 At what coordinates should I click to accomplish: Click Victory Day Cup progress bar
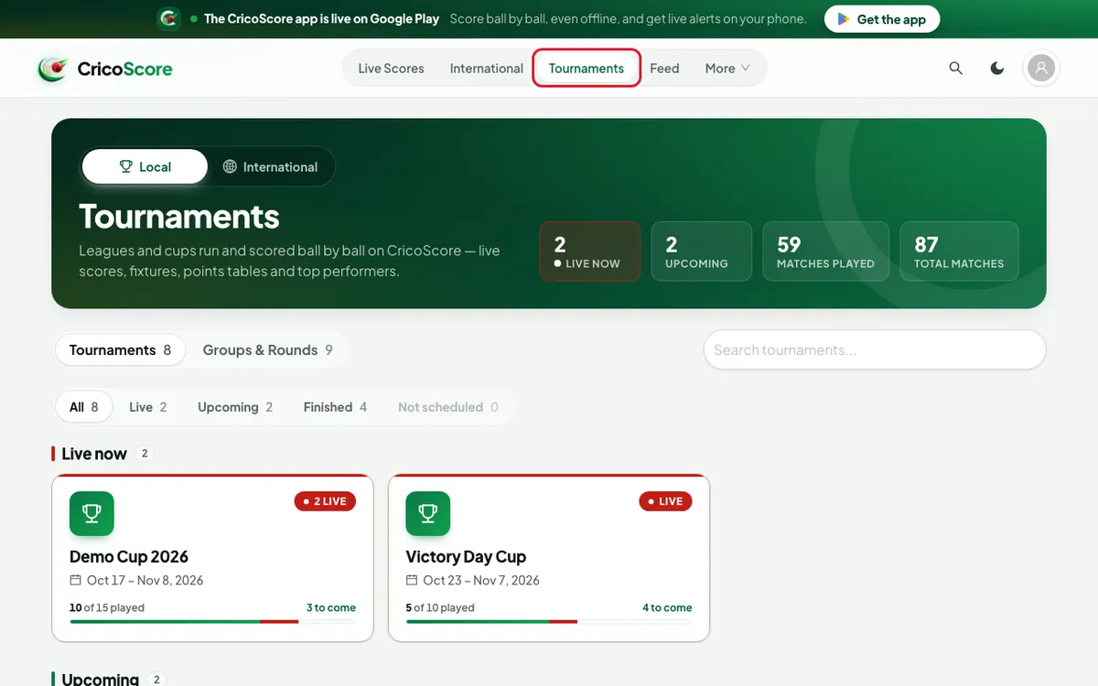pos(549,622)
